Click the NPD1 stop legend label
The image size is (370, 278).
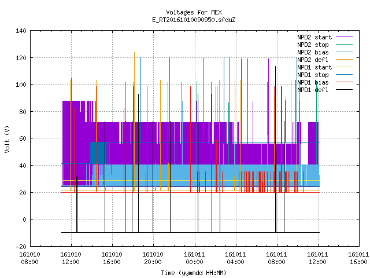coord(313,75)
